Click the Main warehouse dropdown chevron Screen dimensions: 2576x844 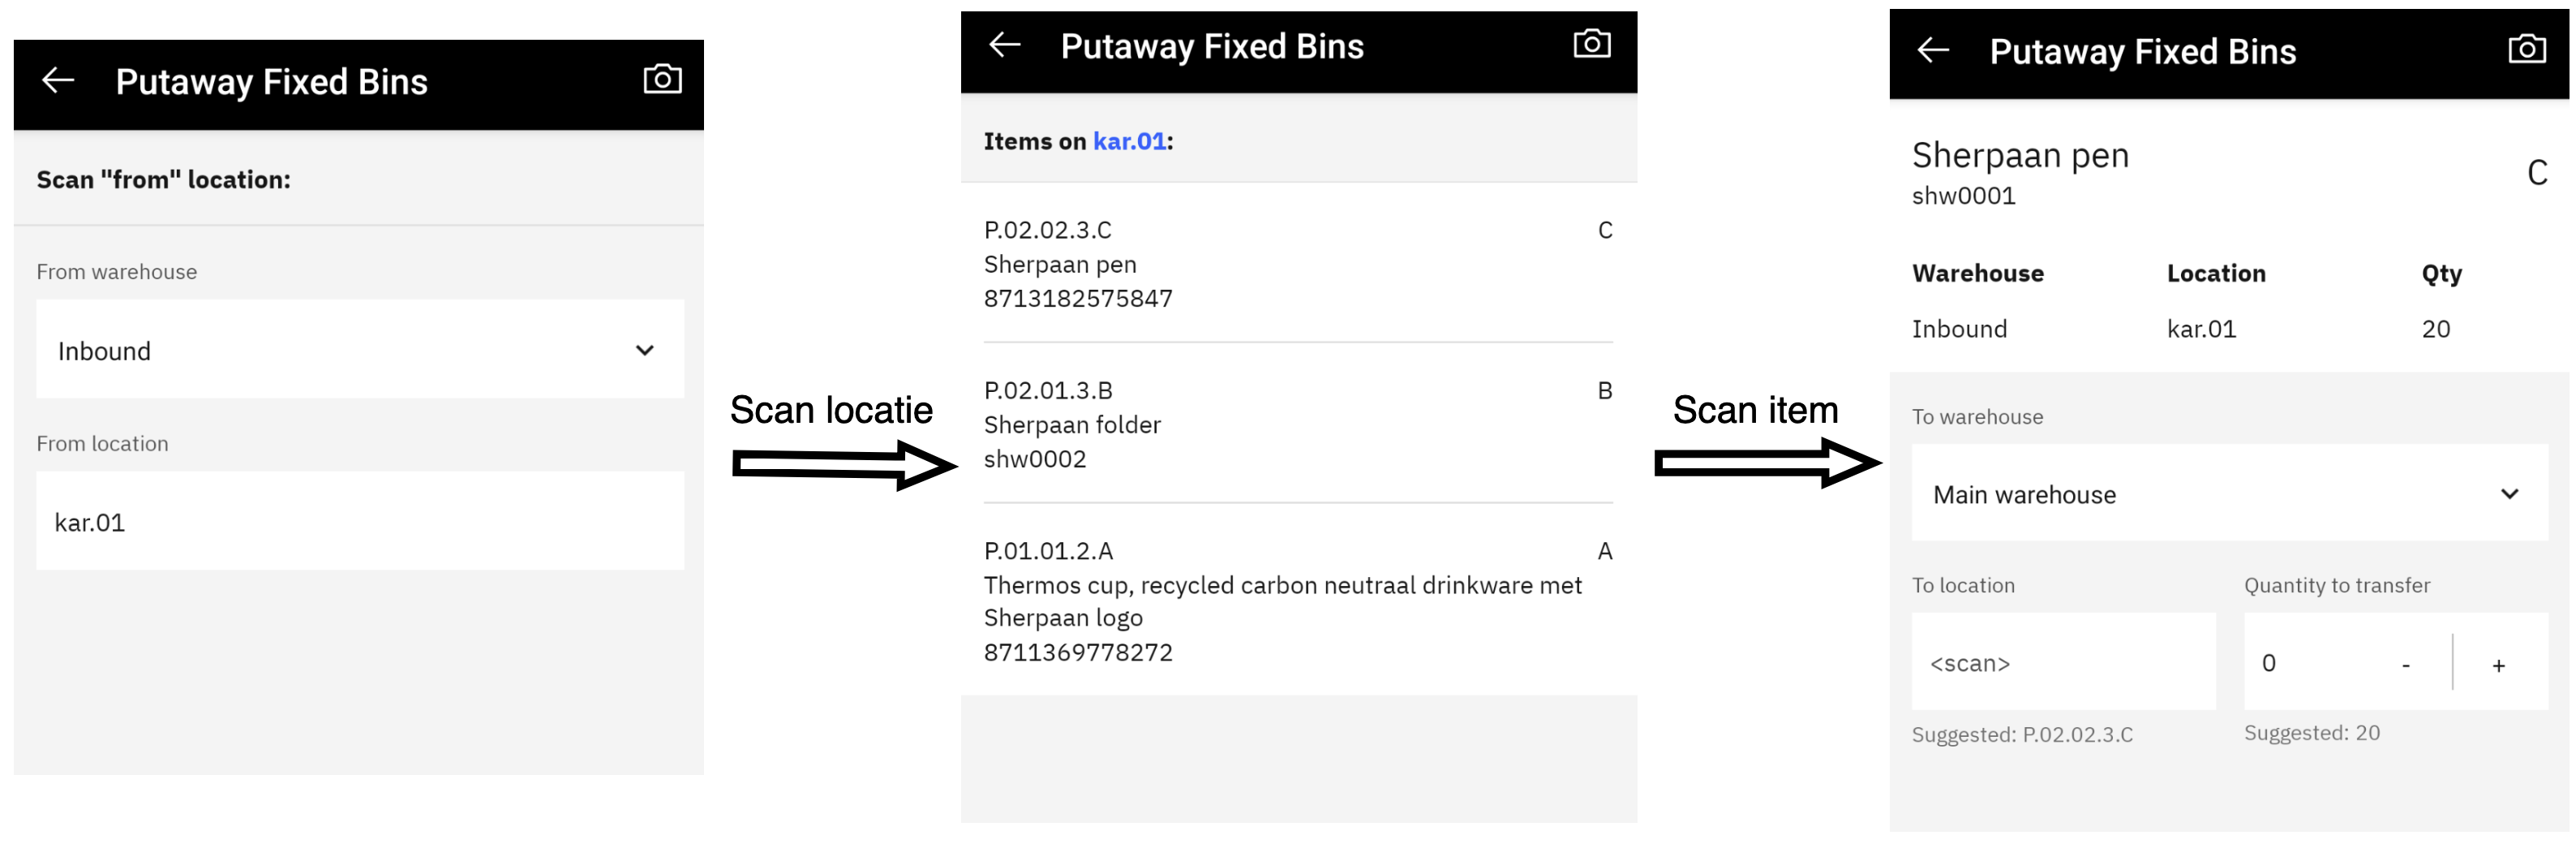[2509, 494]
